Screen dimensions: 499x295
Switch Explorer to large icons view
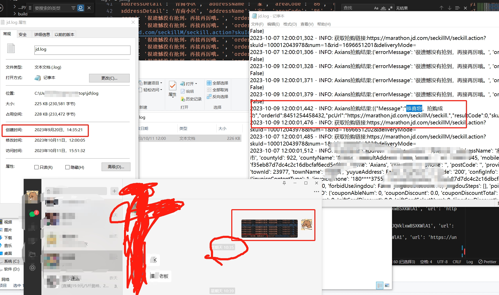tap(387, 285)
